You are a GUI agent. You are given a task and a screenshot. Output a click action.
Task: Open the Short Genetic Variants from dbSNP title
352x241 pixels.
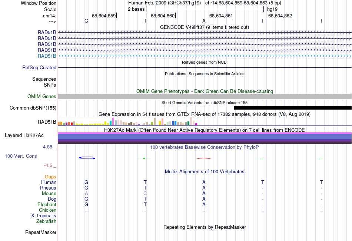205,103
